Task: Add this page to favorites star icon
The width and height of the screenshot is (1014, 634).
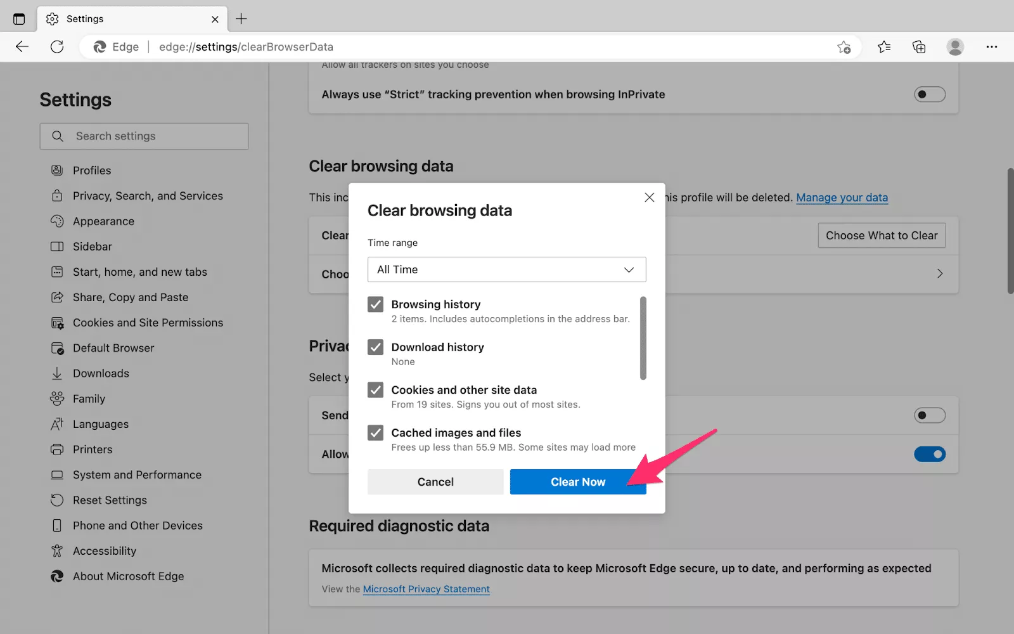Action: [844, 47]
